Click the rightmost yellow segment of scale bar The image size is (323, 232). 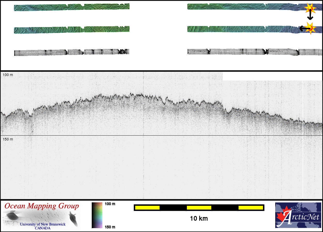(250, 208)
